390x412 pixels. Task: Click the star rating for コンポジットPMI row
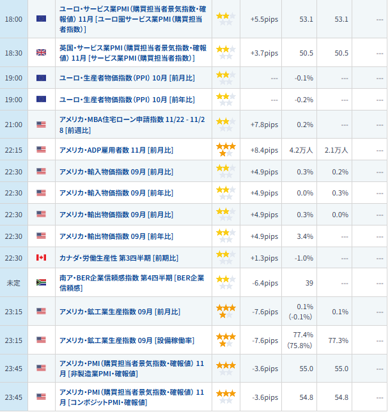[x=225, y=397]
